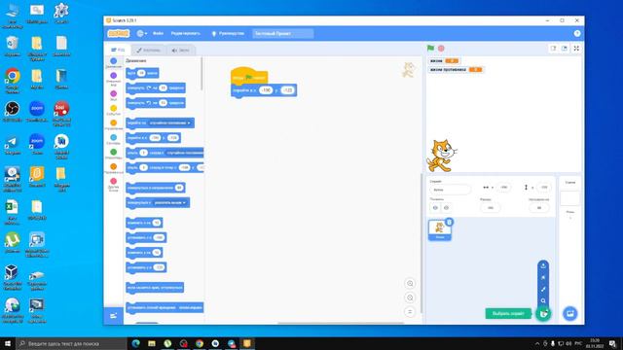Viewport: 623px width, 350px height.
Task: Paint a new sprite
Action: click(x=543, y=290)
